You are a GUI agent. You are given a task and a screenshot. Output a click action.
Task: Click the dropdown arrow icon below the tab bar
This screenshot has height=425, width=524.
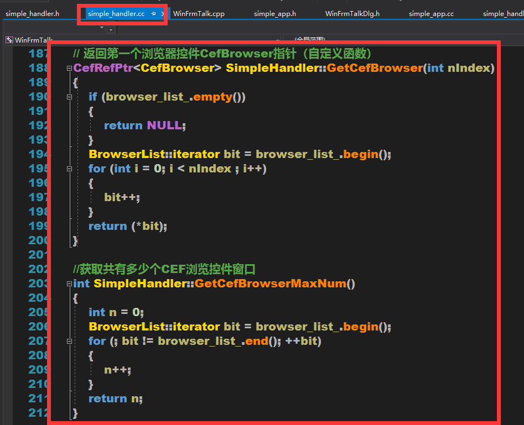(x=101, y=28)
